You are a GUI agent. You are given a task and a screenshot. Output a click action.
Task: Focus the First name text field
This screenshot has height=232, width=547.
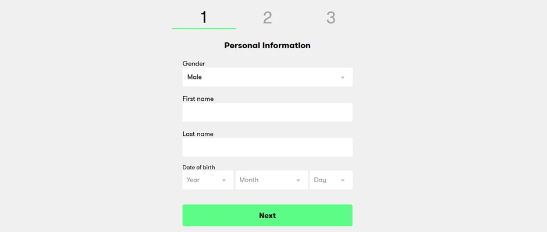(267, 113)
